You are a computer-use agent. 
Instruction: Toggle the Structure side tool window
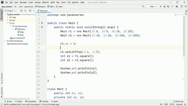click(x=1, y=78)
